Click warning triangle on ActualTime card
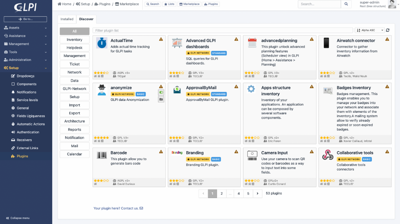 [x=161, y=39]
